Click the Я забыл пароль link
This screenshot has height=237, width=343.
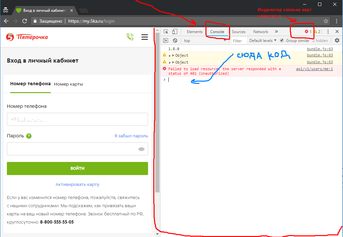click(131, 136)
